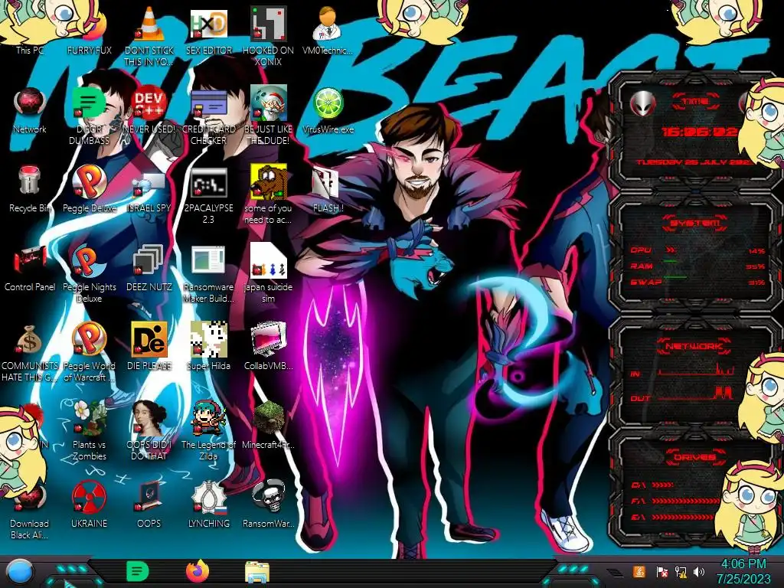Click the CPU usage row in SYSTEM widget
Image resolution: width=784 pixels, height=588 pixels.
[697, 250]
